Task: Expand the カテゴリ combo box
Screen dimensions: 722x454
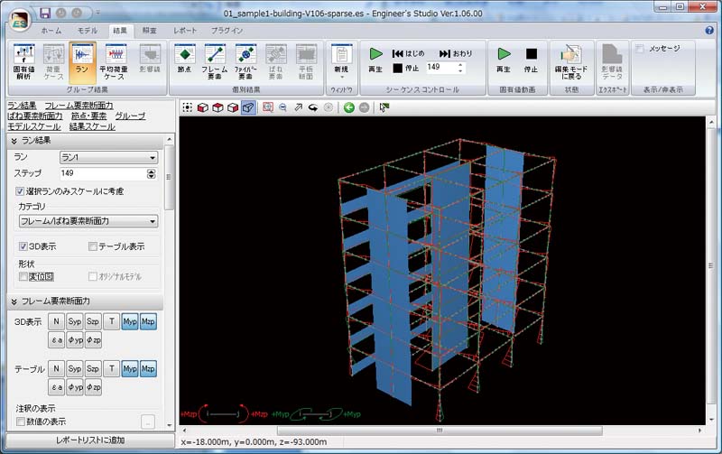Action: click(x=88, y=220)
